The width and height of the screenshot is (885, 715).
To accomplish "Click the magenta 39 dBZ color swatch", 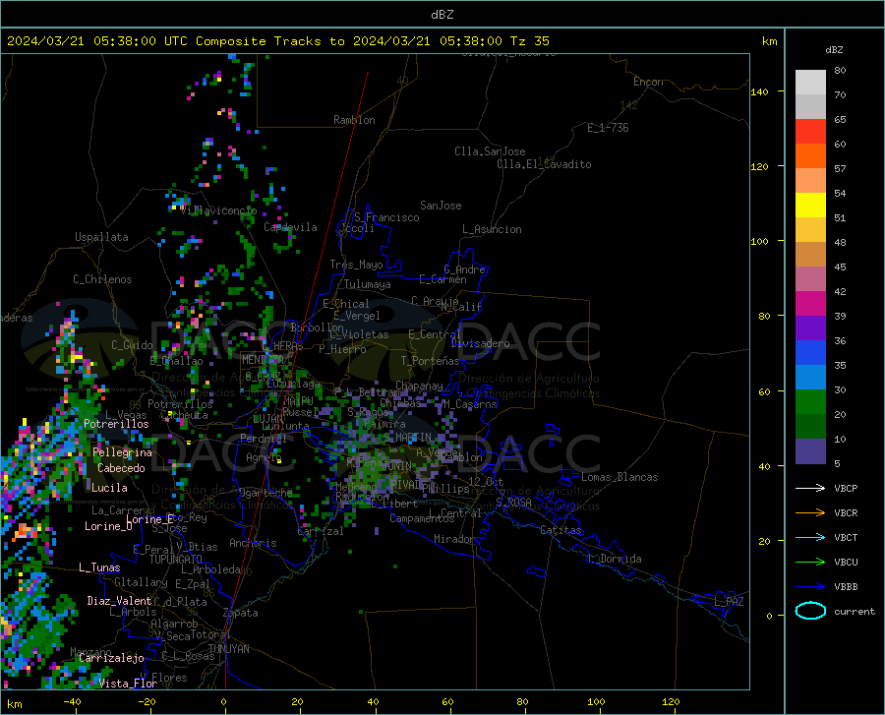I will (x=810, y=304).
